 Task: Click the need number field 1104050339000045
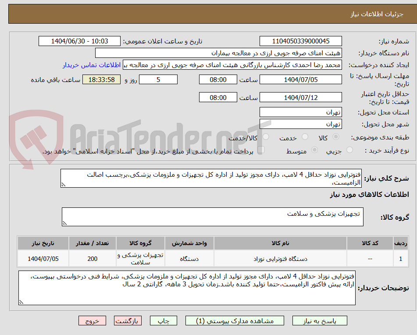pos(301,41)
